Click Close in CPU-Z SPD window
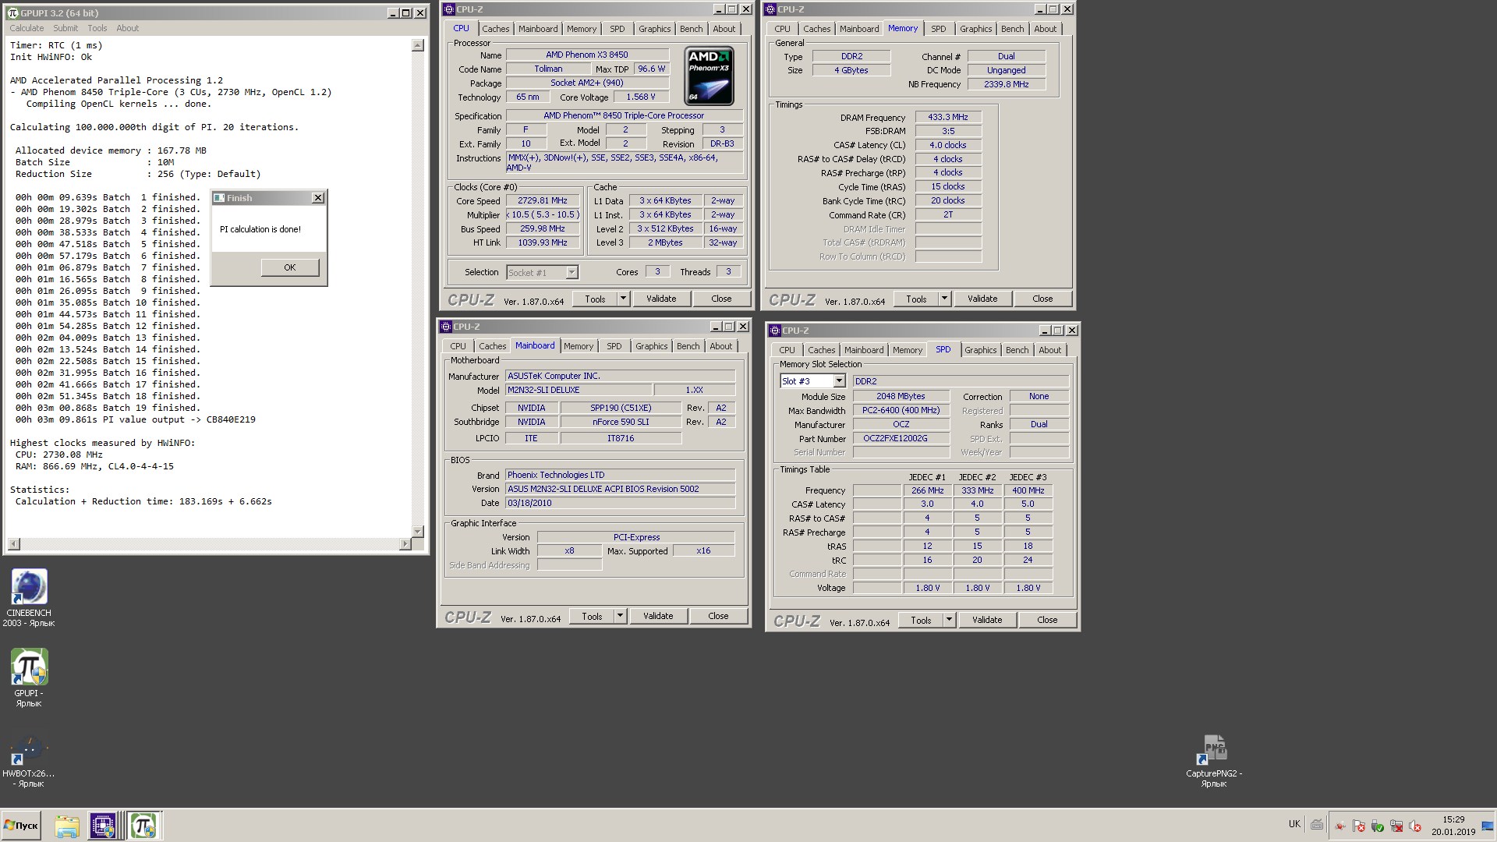The height and width of the screenshot is (842, 1497). 1047,620
